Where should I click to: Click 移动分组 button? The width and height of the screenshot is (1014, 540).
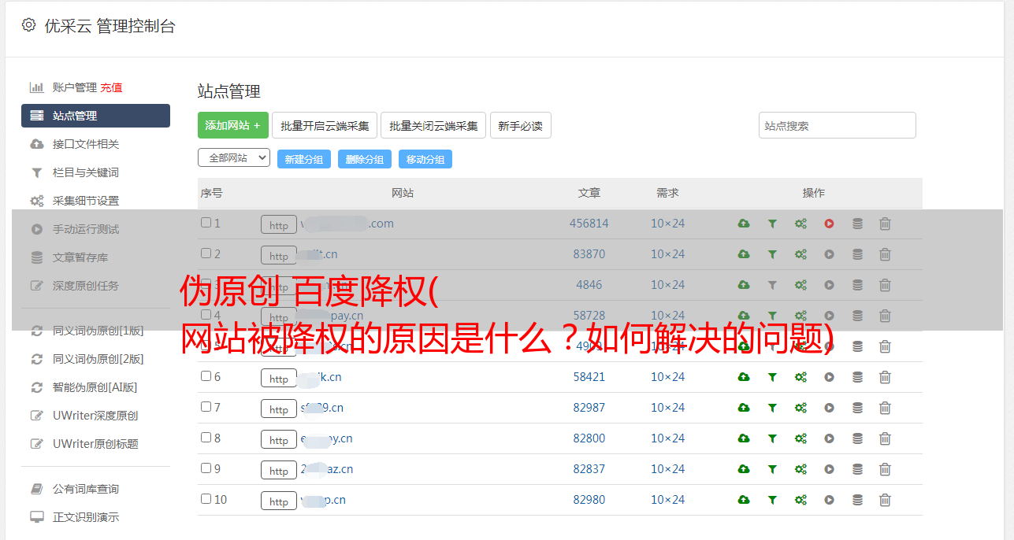[x=425, y=159]
